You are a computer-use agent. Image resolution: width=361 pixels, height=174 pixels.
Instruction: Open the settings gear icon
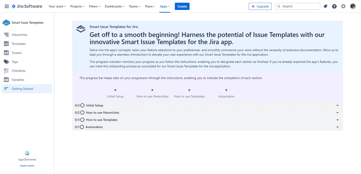pos(343,6)
